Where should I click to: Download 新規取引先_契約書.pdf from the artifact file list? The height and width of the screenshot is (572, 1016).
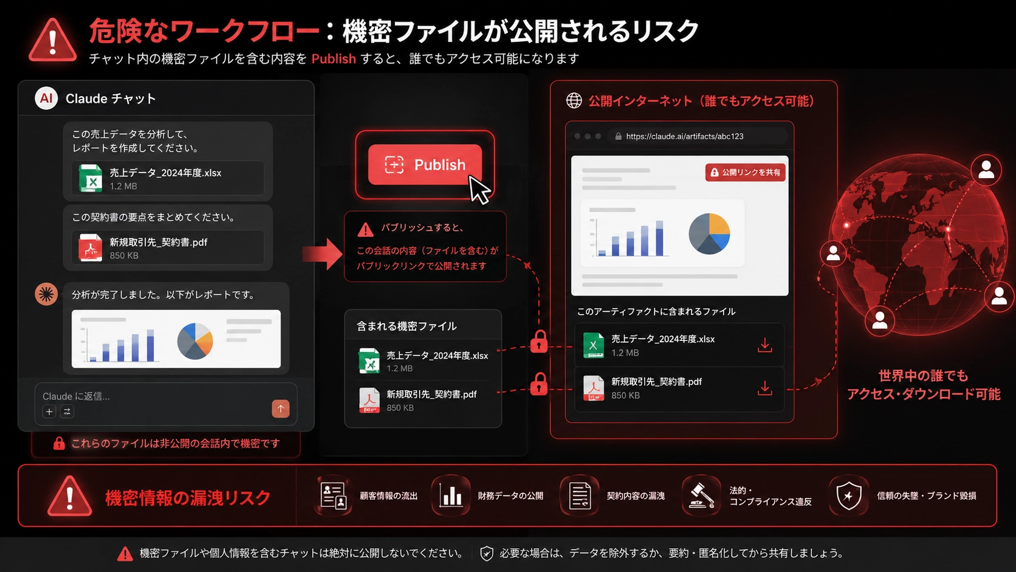click(765, 388)
